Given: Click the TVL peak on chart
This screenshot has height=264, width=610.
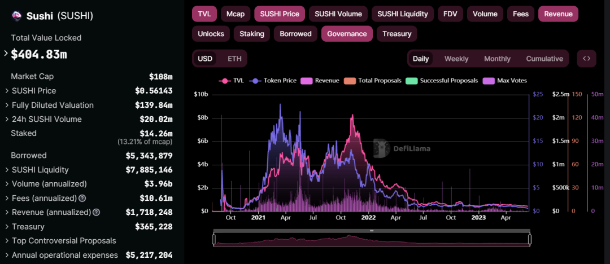Looking at the screenshot, I should pyautogui.click(x=352, y=115).
